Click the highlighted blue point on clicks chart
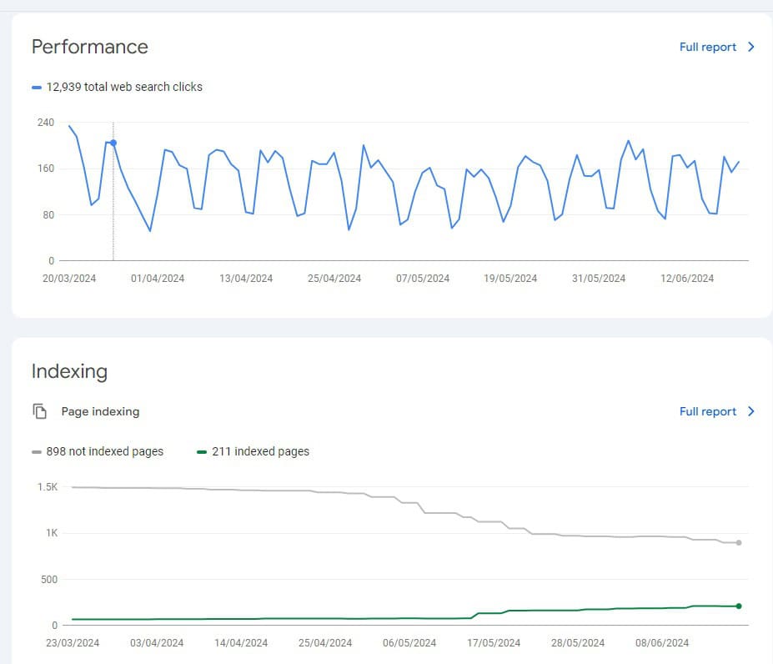773x664 pixels. 113,143
